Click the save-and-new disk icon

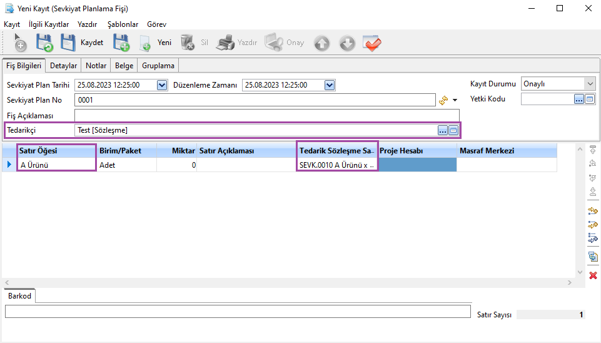121,43
